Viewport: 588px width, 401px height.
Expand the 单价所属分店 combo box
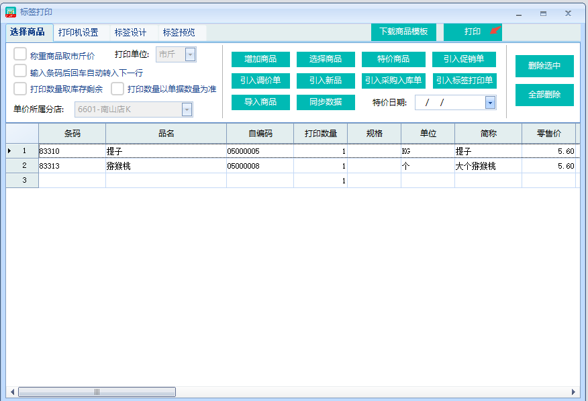pyautogui.click(x=187, y=109)
